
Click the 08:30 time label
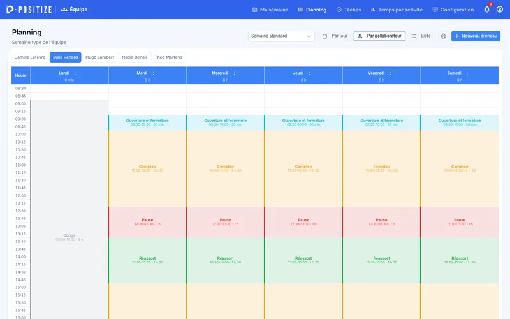[x=20, y=88]
